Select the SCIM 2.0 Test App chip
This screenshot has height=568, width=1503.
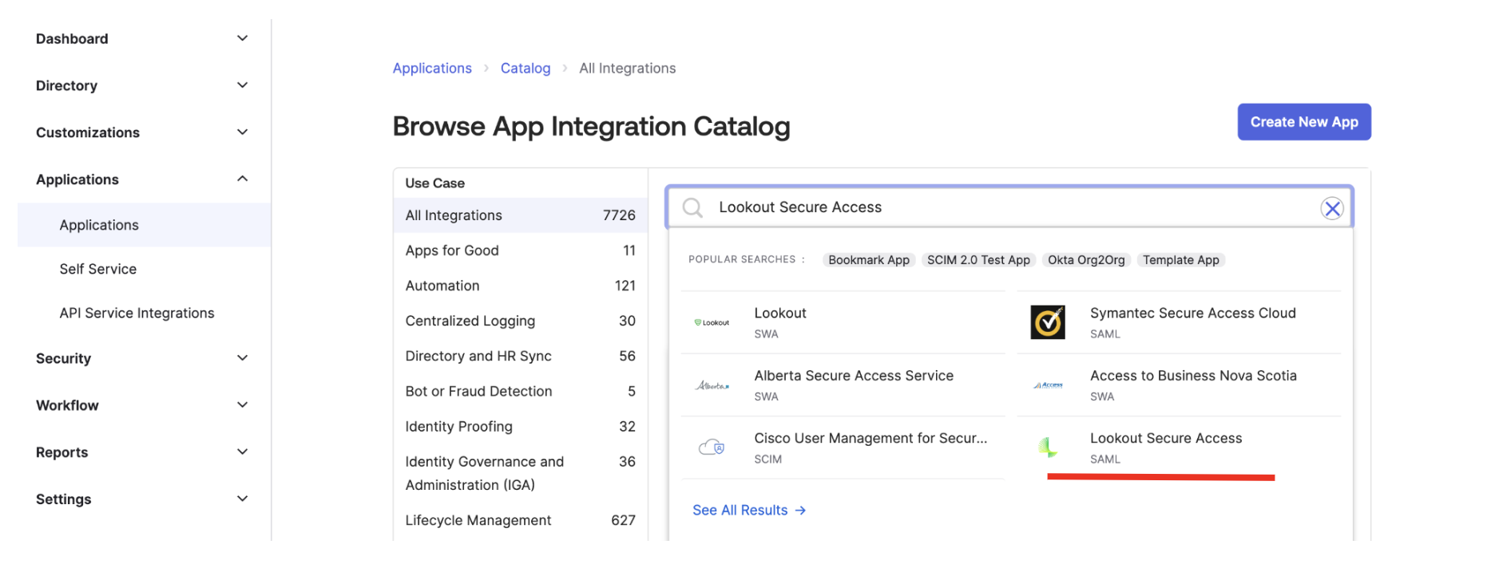[978, 260]
